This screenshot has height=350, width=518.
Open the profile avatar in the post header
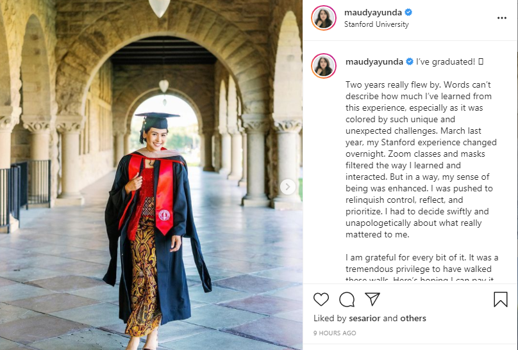(324, 18)
